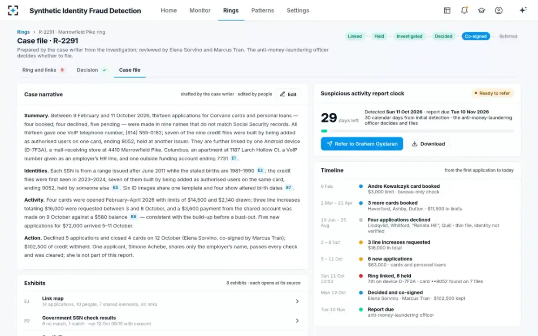Open the Settings menu

tap(298, 10)
